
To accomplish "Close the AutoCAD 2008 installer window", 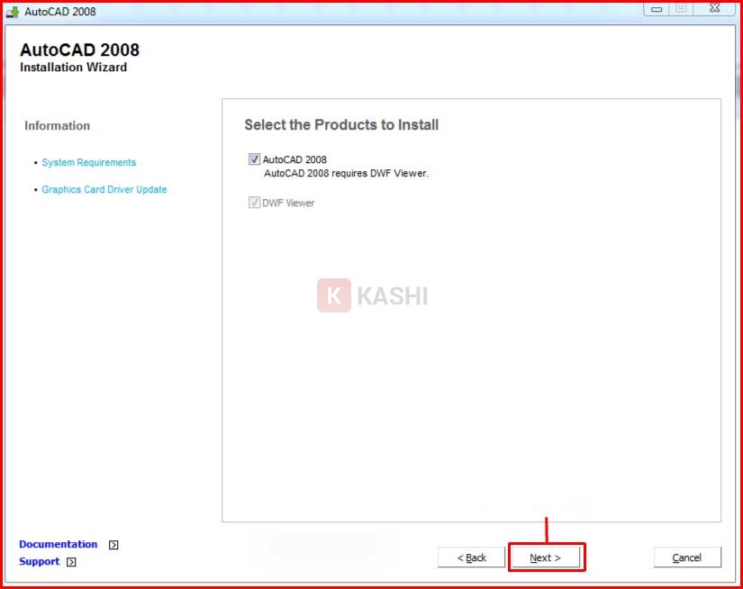I will [713, 9].
